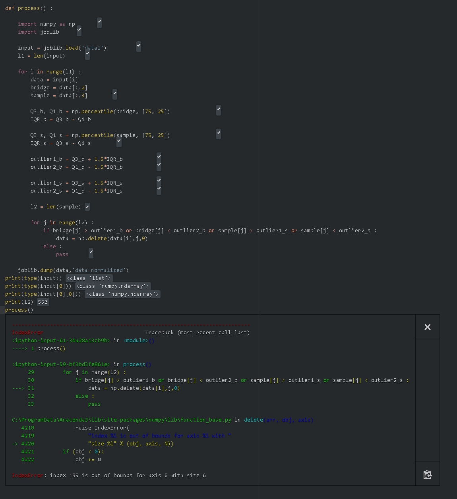Click the checkmark after the joblib.load line
The image size is (457, 499).
click(139, 46)
